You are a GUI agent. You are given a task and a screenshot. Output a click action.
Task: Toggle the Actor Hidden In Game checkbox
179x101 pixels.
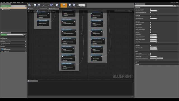(x=150, y=17)
